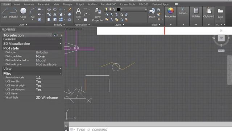Expand the Block panel flyout
This screenshot has height=131, width=232.
pos(156,25)
